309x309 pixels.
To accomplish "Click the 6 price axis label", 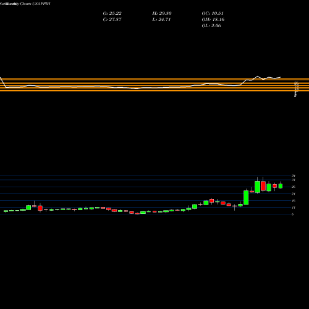I will 293,214.
